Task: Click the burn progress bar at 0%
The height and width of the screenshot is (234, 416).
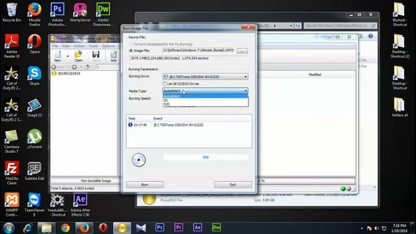Action: [x=205, y=157]
